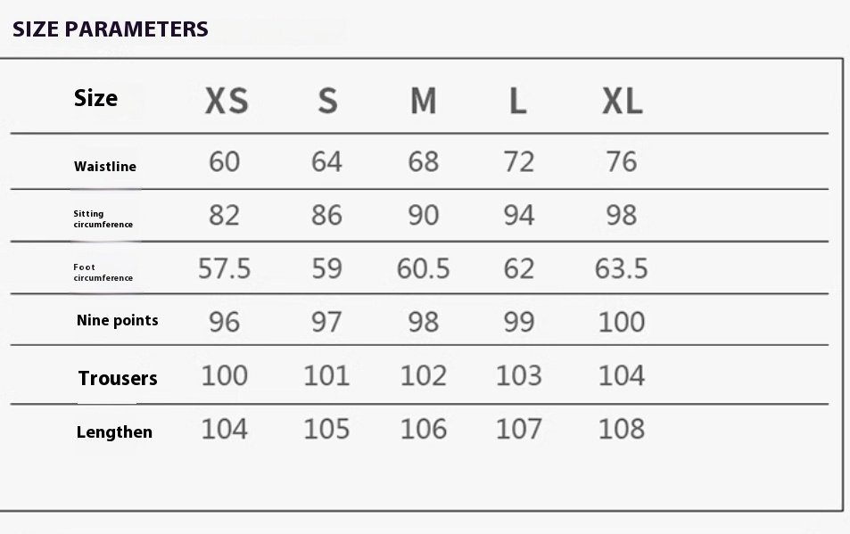The image size is (850, 534).
Task: Click foot circumference value 63.5
Action: 622,268
